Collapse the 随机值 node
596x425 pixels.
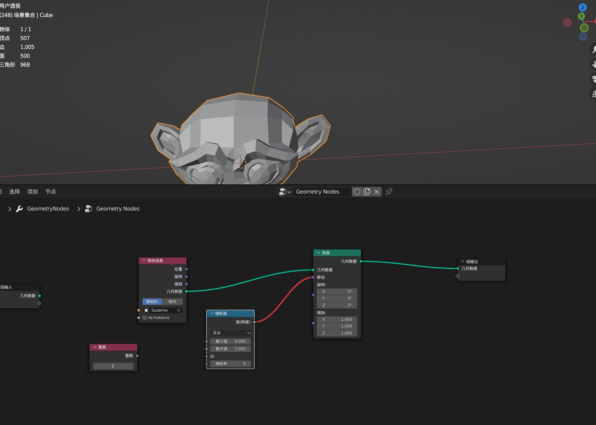(x=212, y=313)
